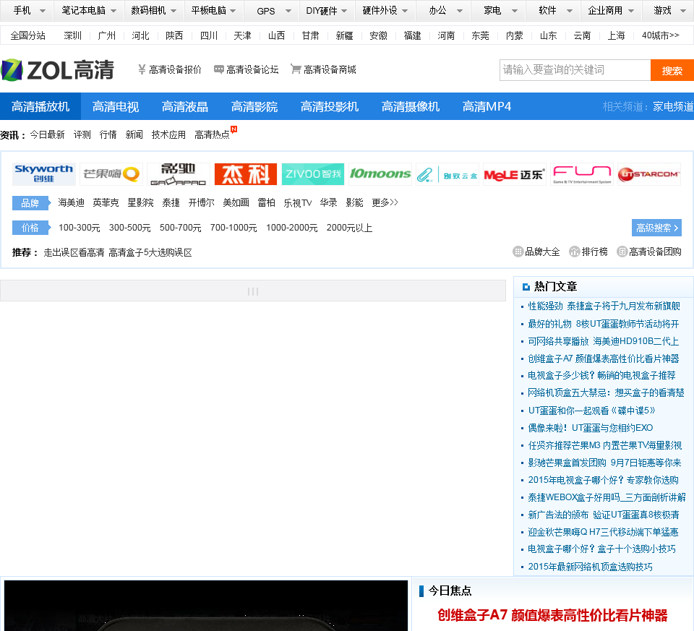Open the 走出误区看高清 recommended article
Viewport: 694px width, 631px height.
click(x=74, y=253)
